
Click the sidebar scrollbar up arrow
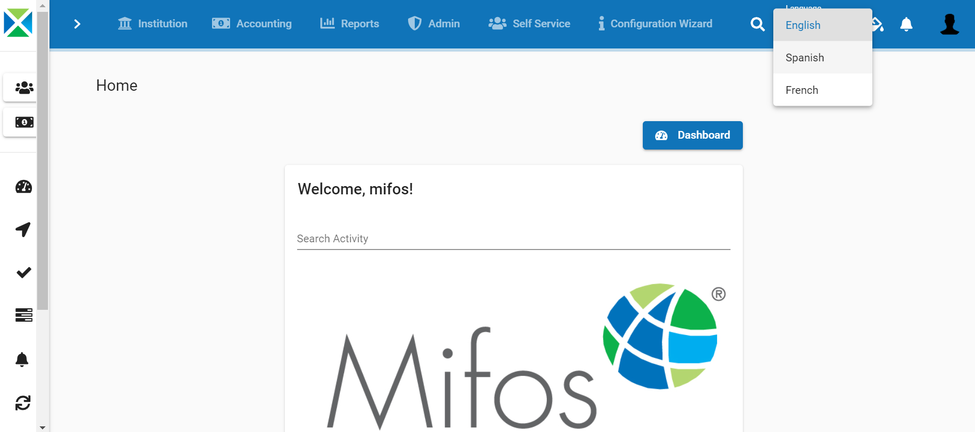point(43,5)
